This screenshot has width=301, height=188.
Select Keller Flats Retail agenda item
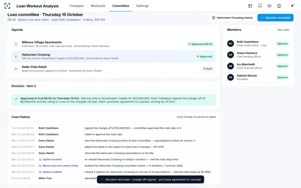(x=114, y=69)
